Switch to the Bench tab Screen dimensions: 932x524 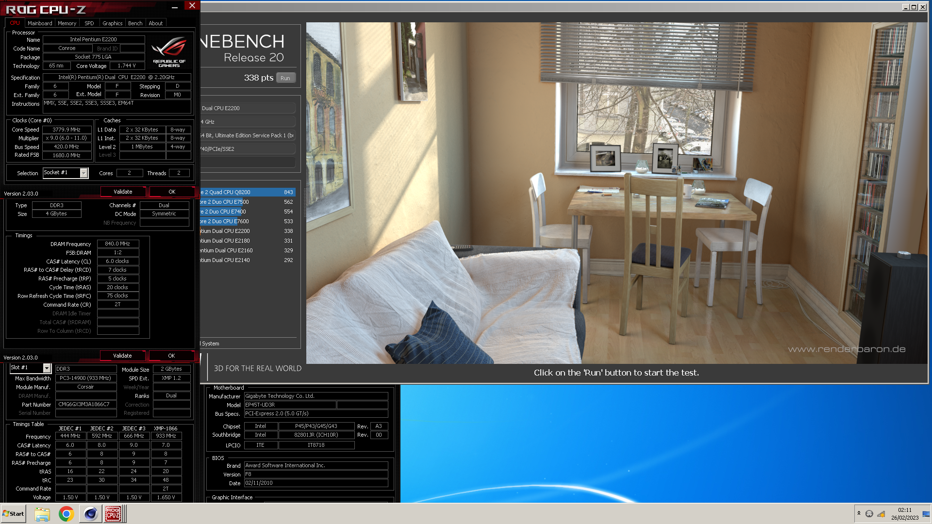135,23
